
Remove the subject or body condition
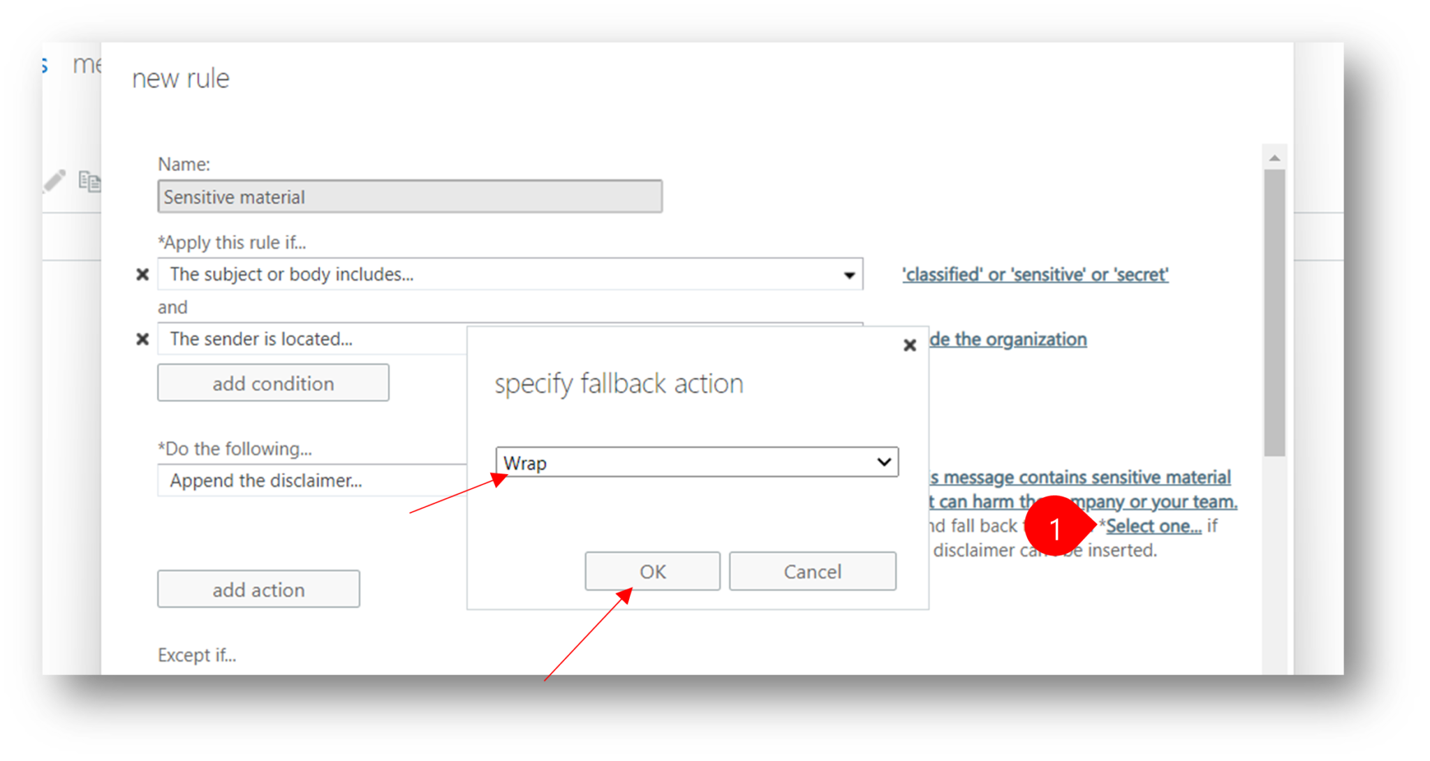(x=142, y=274)
